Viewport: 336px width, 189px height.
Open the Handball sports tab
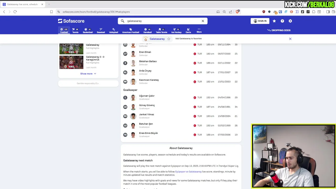tap(148, 30)
